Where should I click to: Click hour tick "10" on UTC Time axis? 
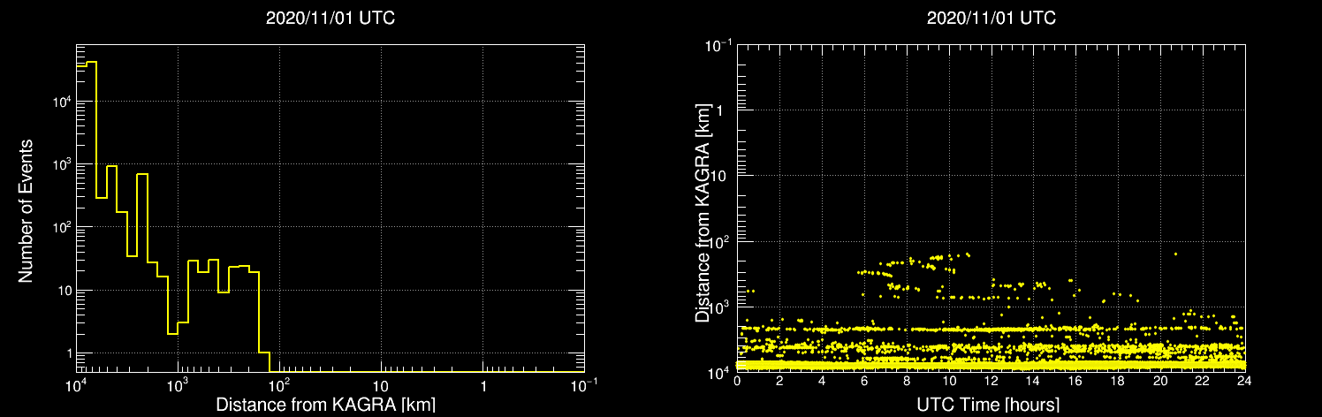pos(949,382)
